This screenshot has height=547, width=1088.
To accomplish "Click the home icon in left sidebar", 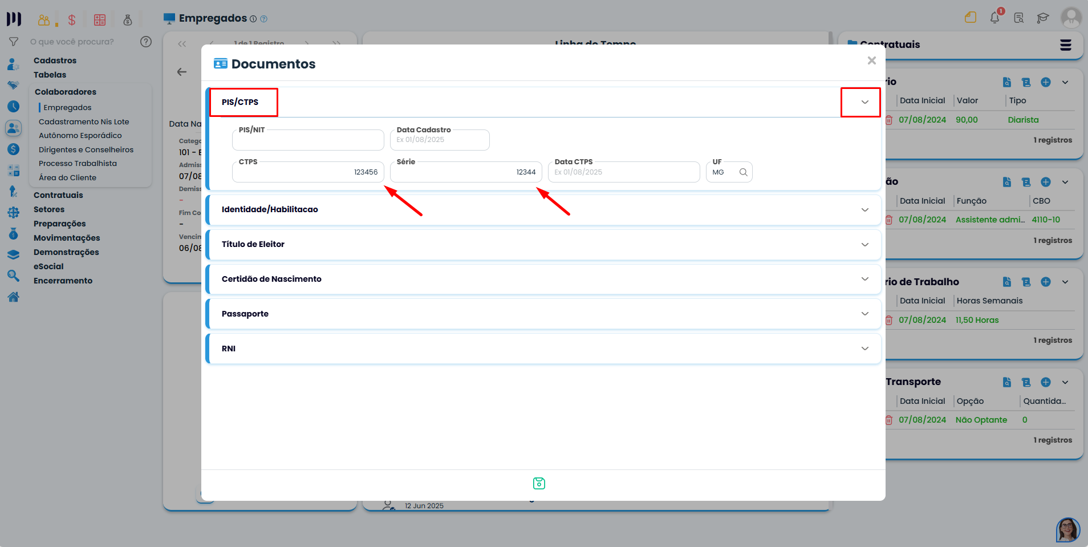I will click(14, 297).
